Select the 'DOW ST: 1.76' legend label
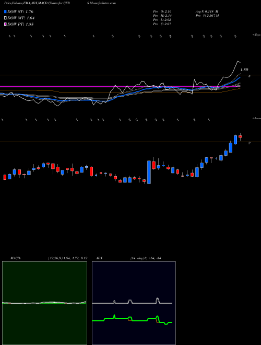The width and height of the screenshot is (261, 345). click(20, 11)
